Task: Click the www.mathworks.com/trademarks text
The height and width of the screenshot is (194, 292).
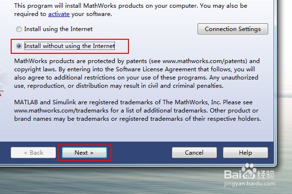Action: click(x=61, y=111)
